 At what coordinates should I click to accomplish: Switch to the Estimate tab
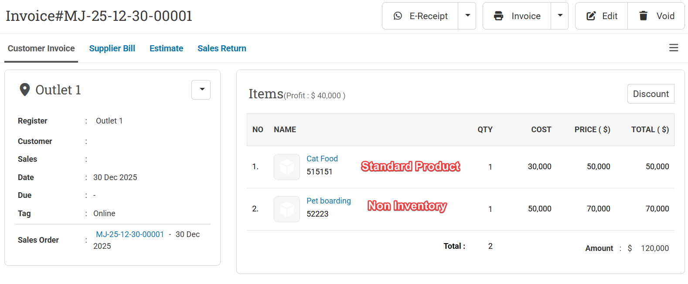(x=166, y=48)
